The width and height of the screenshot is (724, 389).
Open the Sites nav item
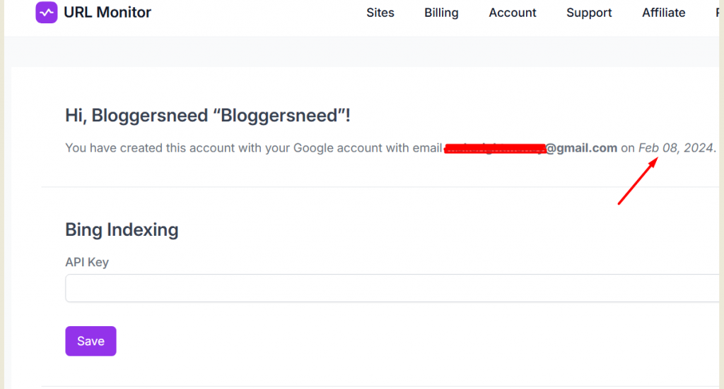380,13
